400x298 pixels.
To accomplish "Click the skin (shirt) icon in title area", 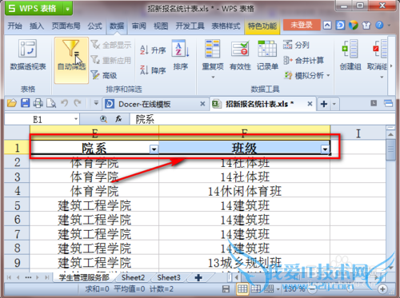I will click(366, 26).
